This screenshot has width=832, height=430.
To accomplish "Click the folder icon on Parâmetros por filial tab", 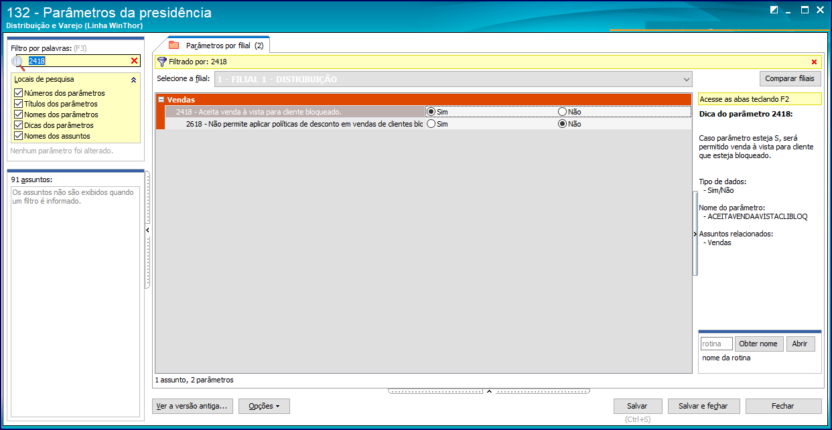I will coord(174,46).
